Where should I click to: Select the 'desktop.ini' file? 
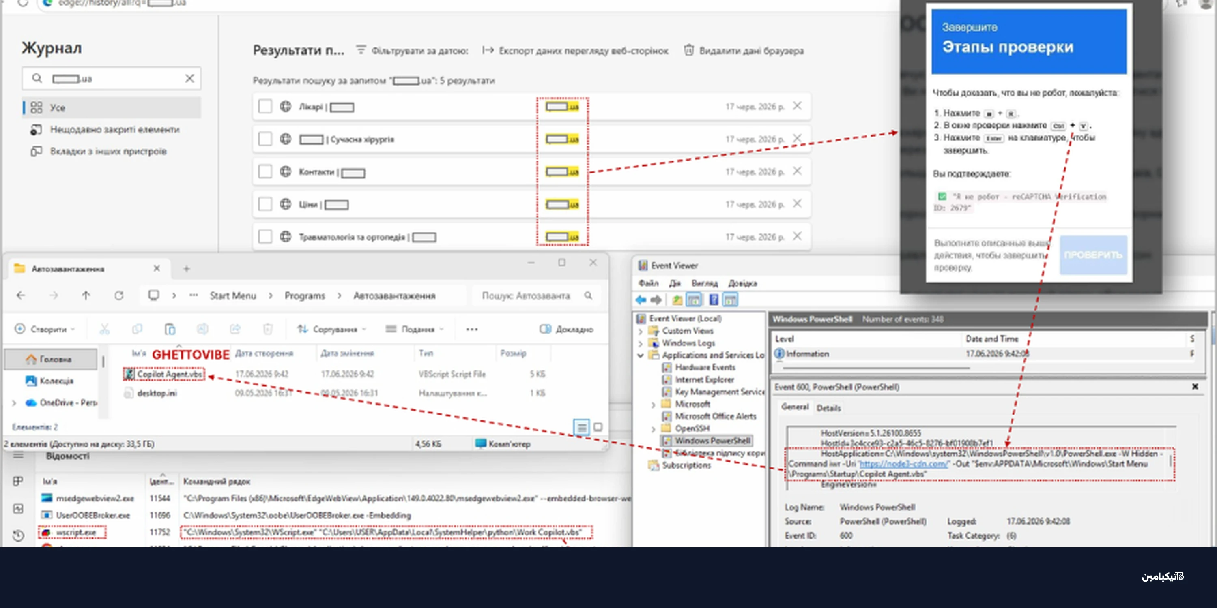151,393
